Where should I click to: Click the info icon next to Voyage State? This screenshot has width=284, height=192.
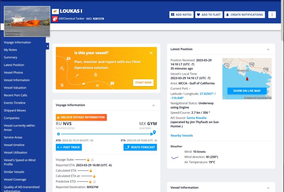pos(93,160)
